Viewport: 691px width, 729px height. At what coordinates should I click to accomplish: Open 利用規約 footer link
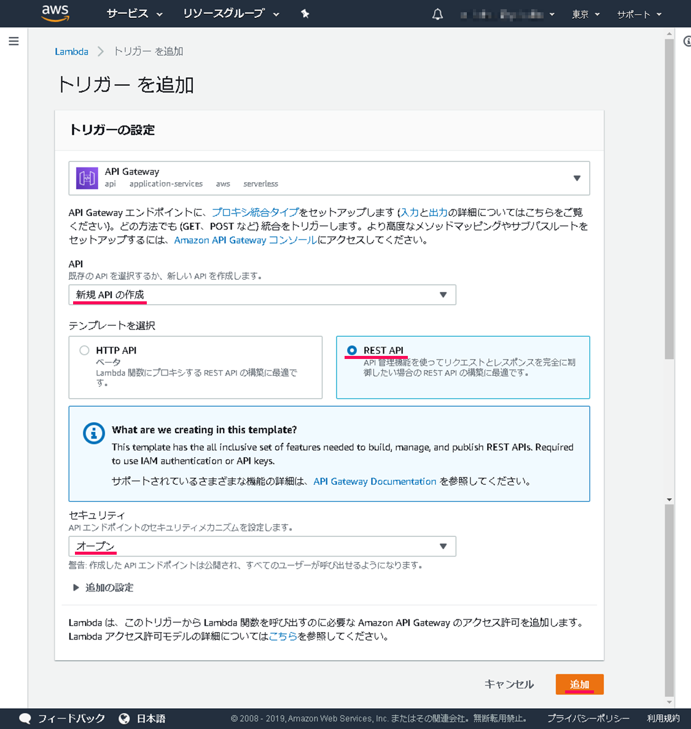pos(663,719)
